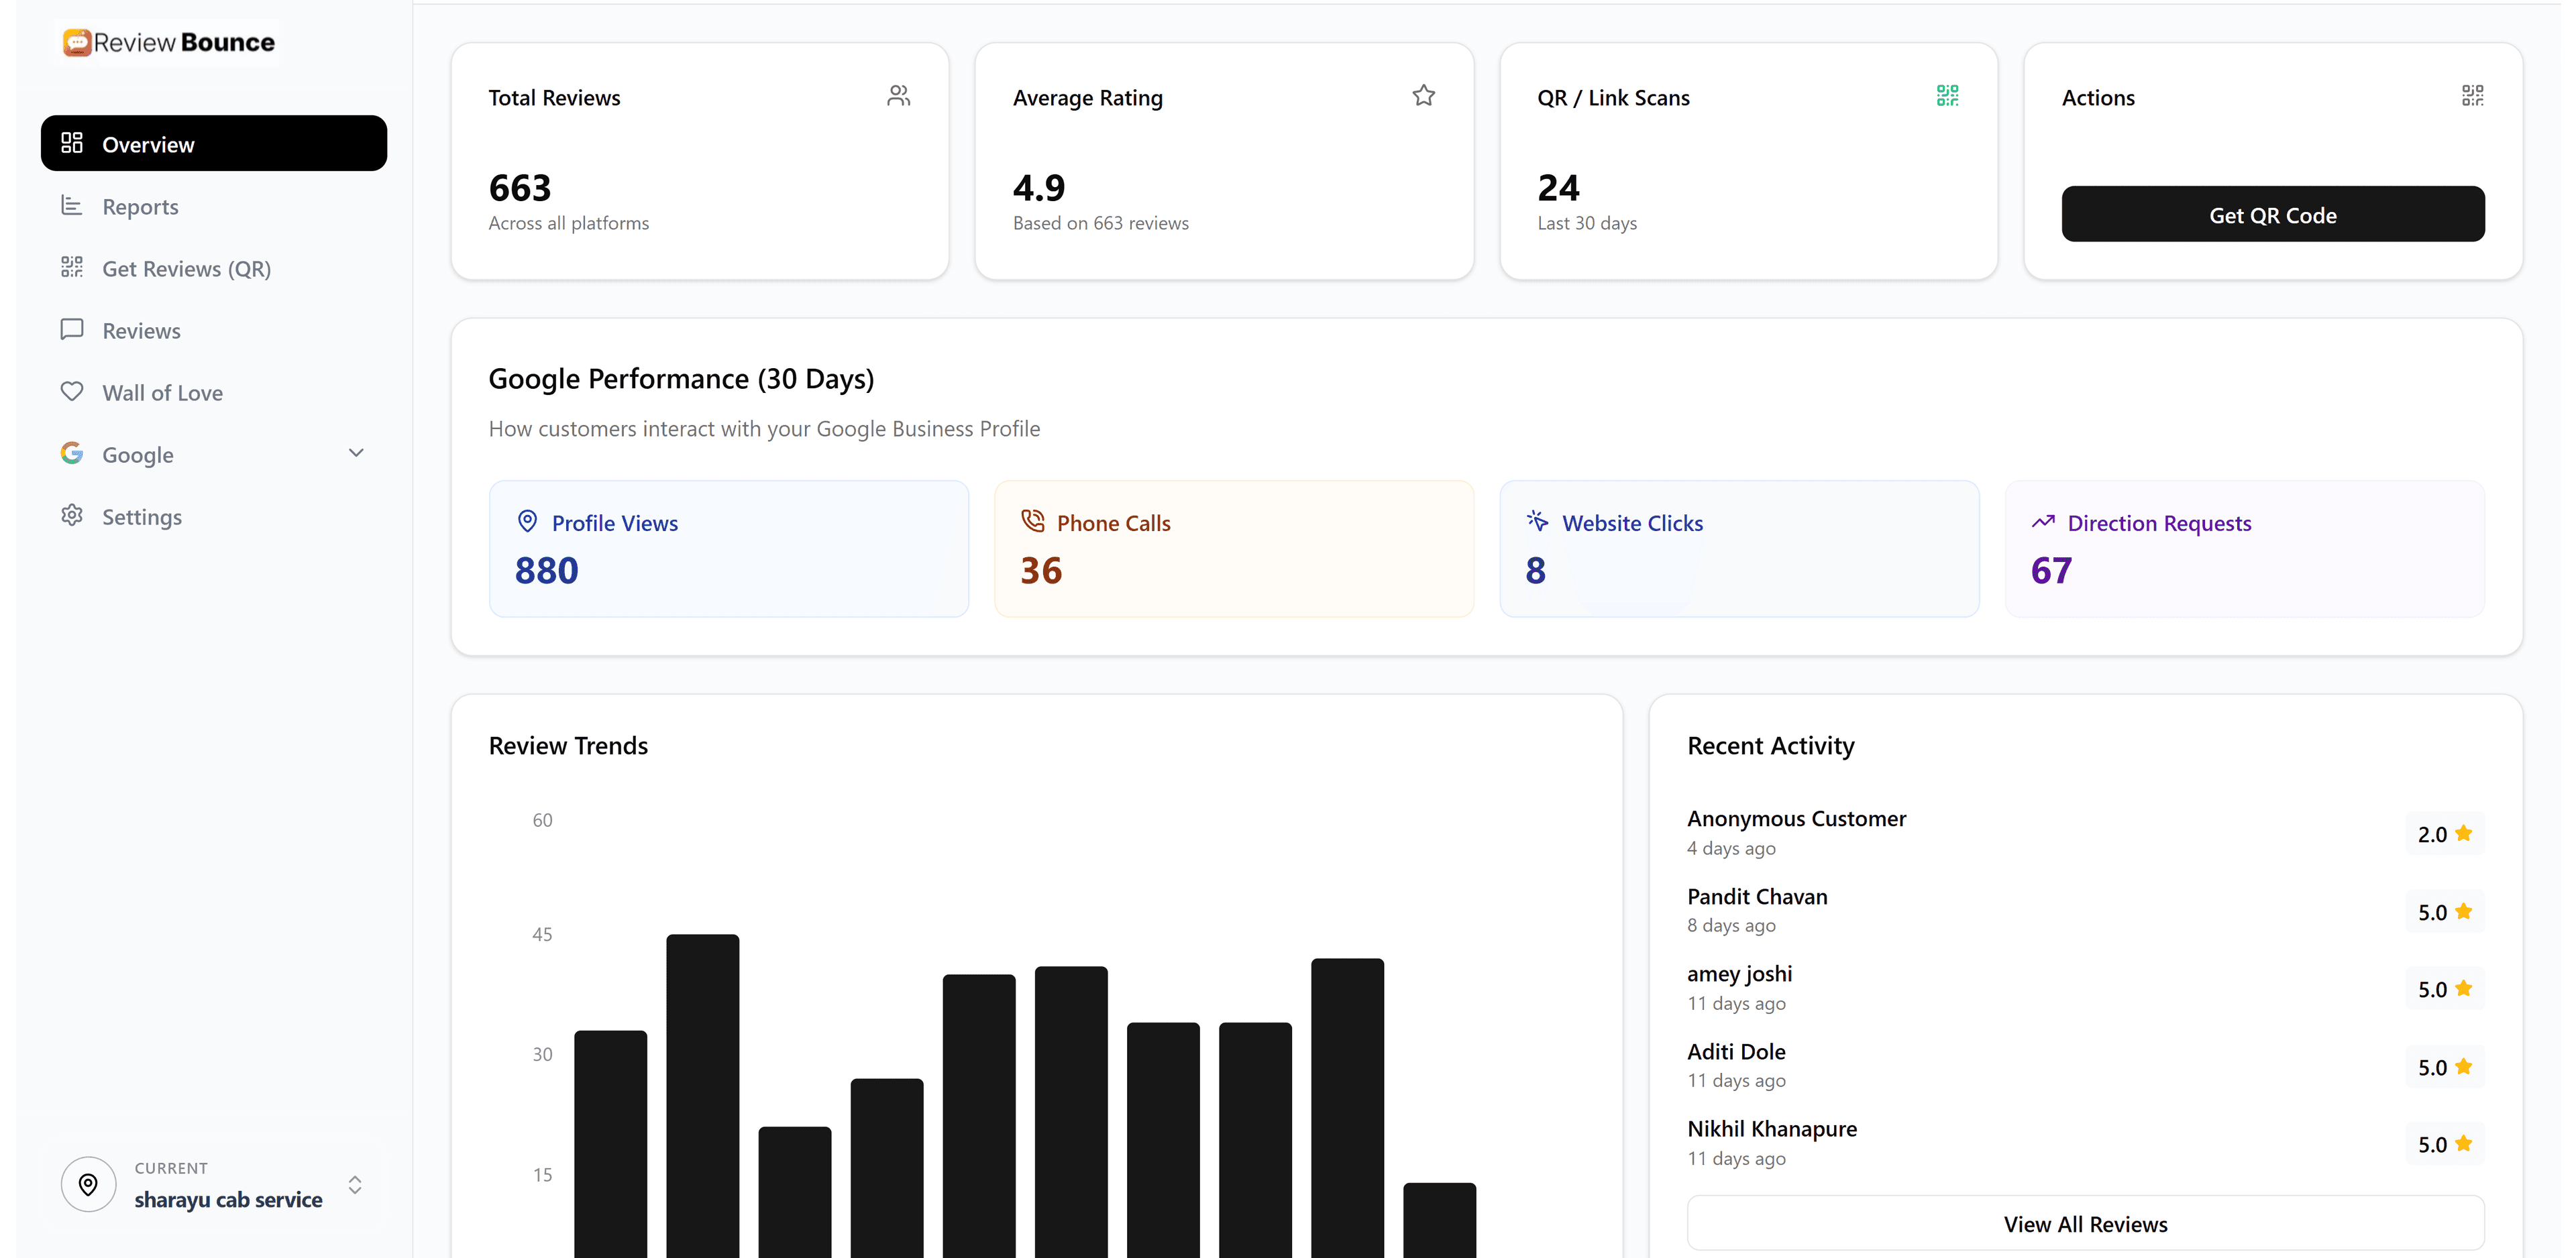Click the Direction Requests 67 card
Image resolution: width=2576 pixels, height=1258 pixels.
pyautogui.click(x=2245, y=549)
